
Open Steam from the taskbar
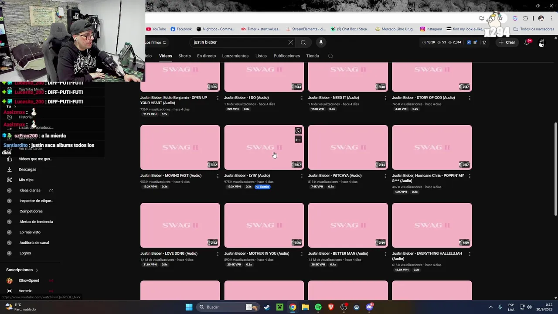point(267,307)
